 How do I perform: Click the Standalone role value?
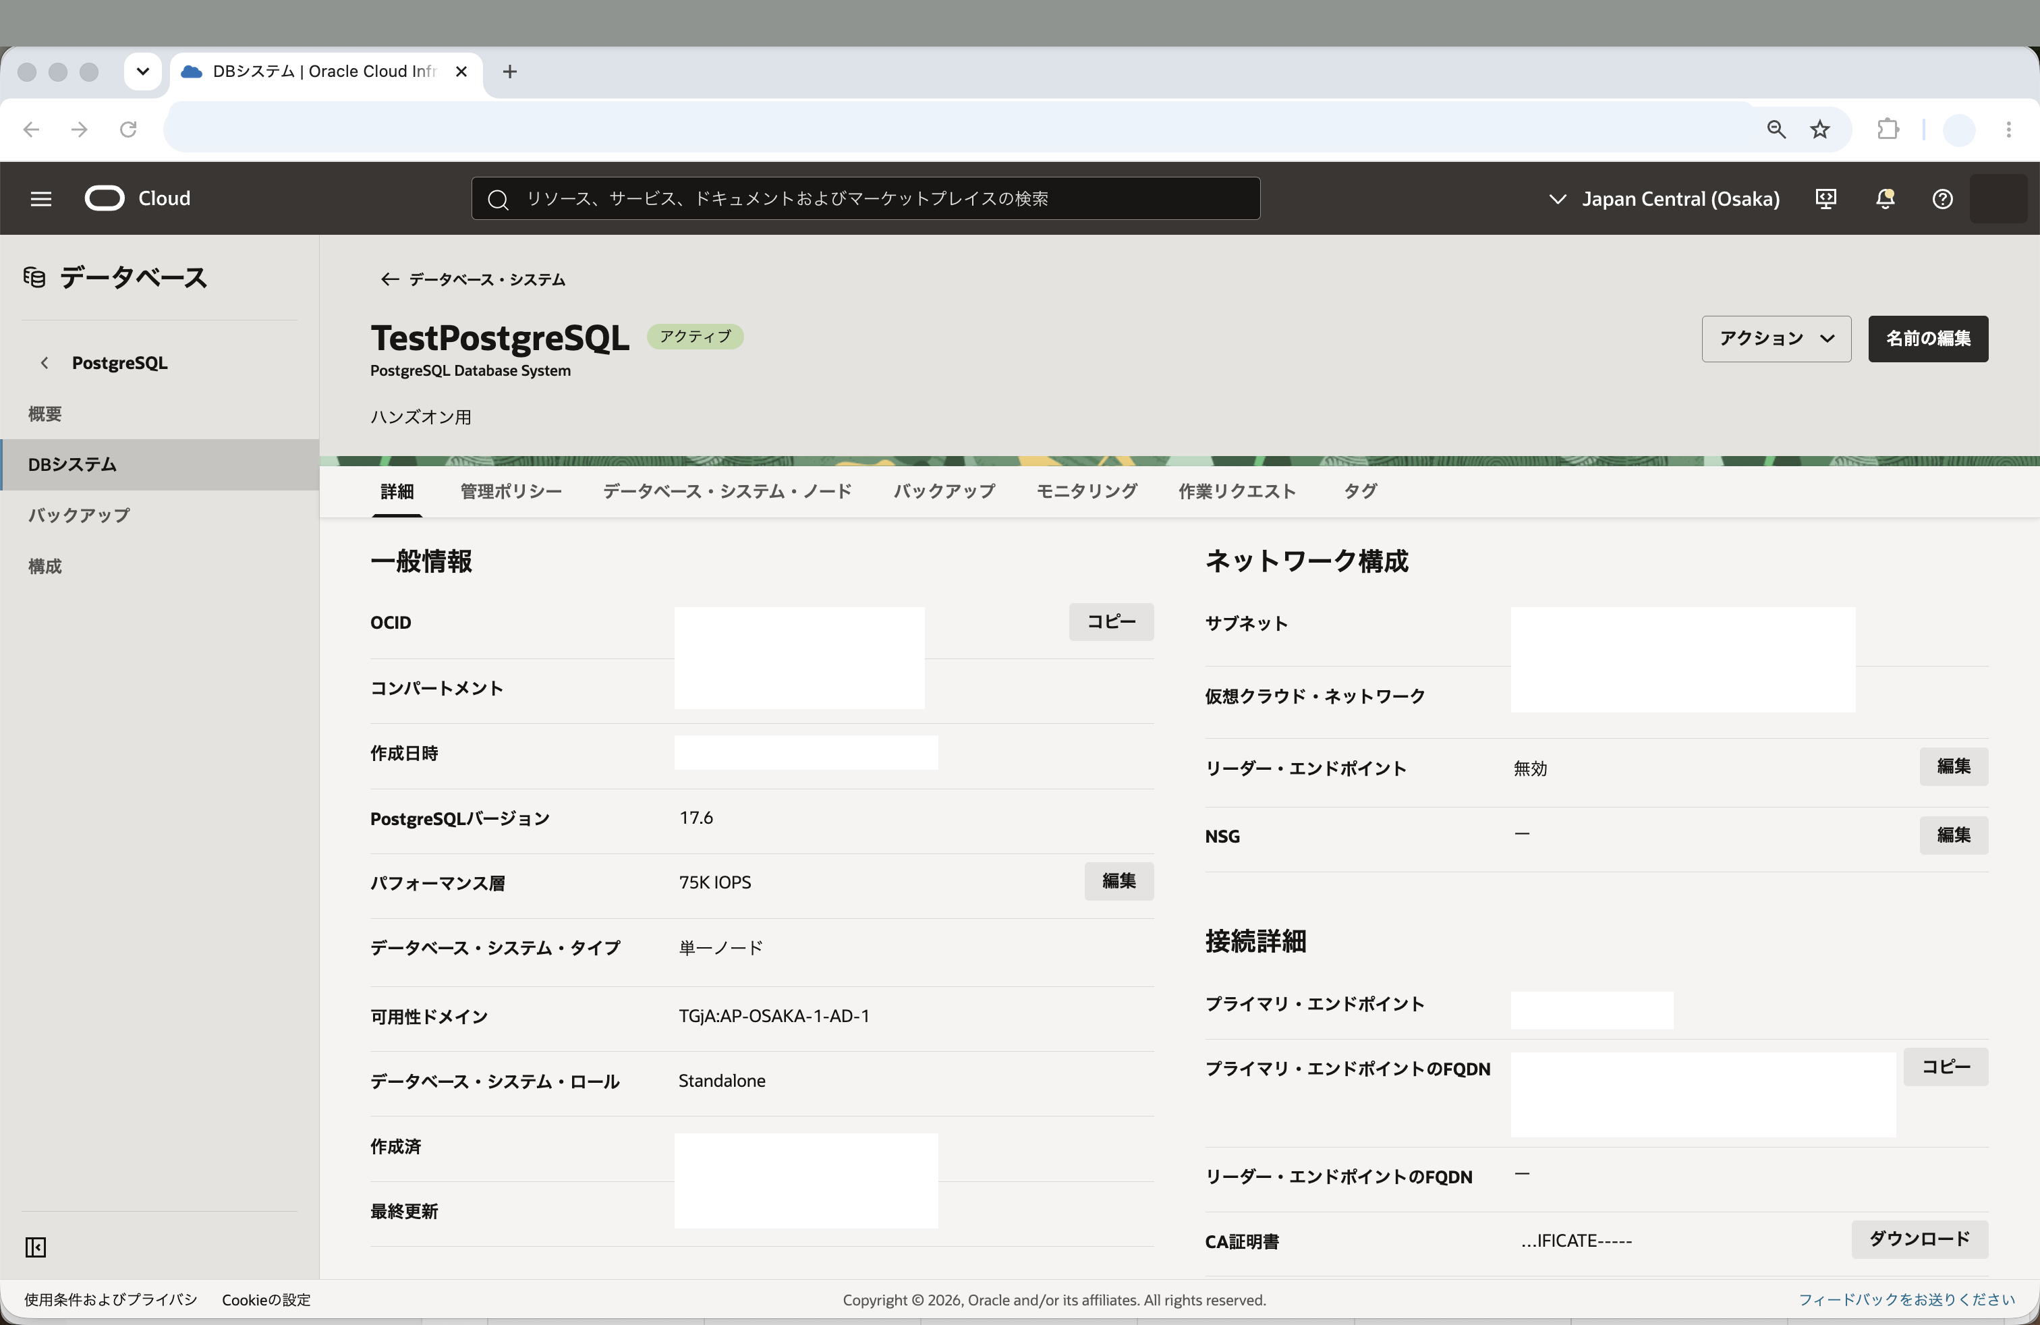tap(722, 1081)
